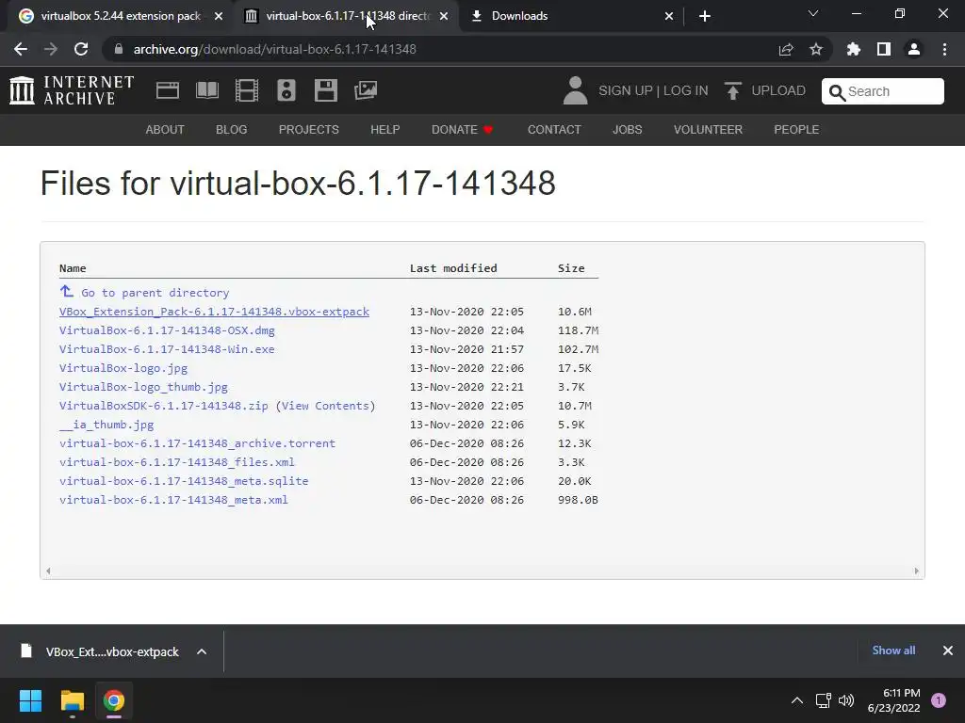Open the BLOG menu item
The width and height of the screenshot is (965, 723).
232,130
